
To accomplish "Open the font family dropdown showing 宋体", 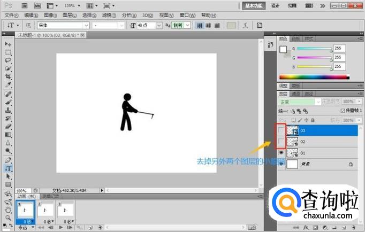I will 62,25.
